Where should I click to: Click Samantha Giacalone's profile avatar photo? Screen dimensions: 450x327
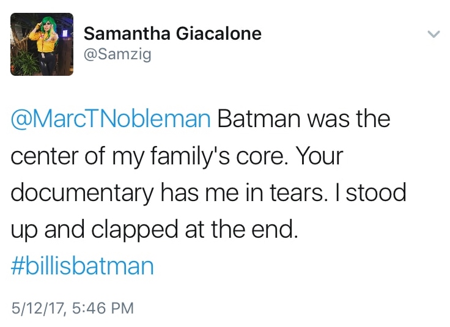click(42, 45)
